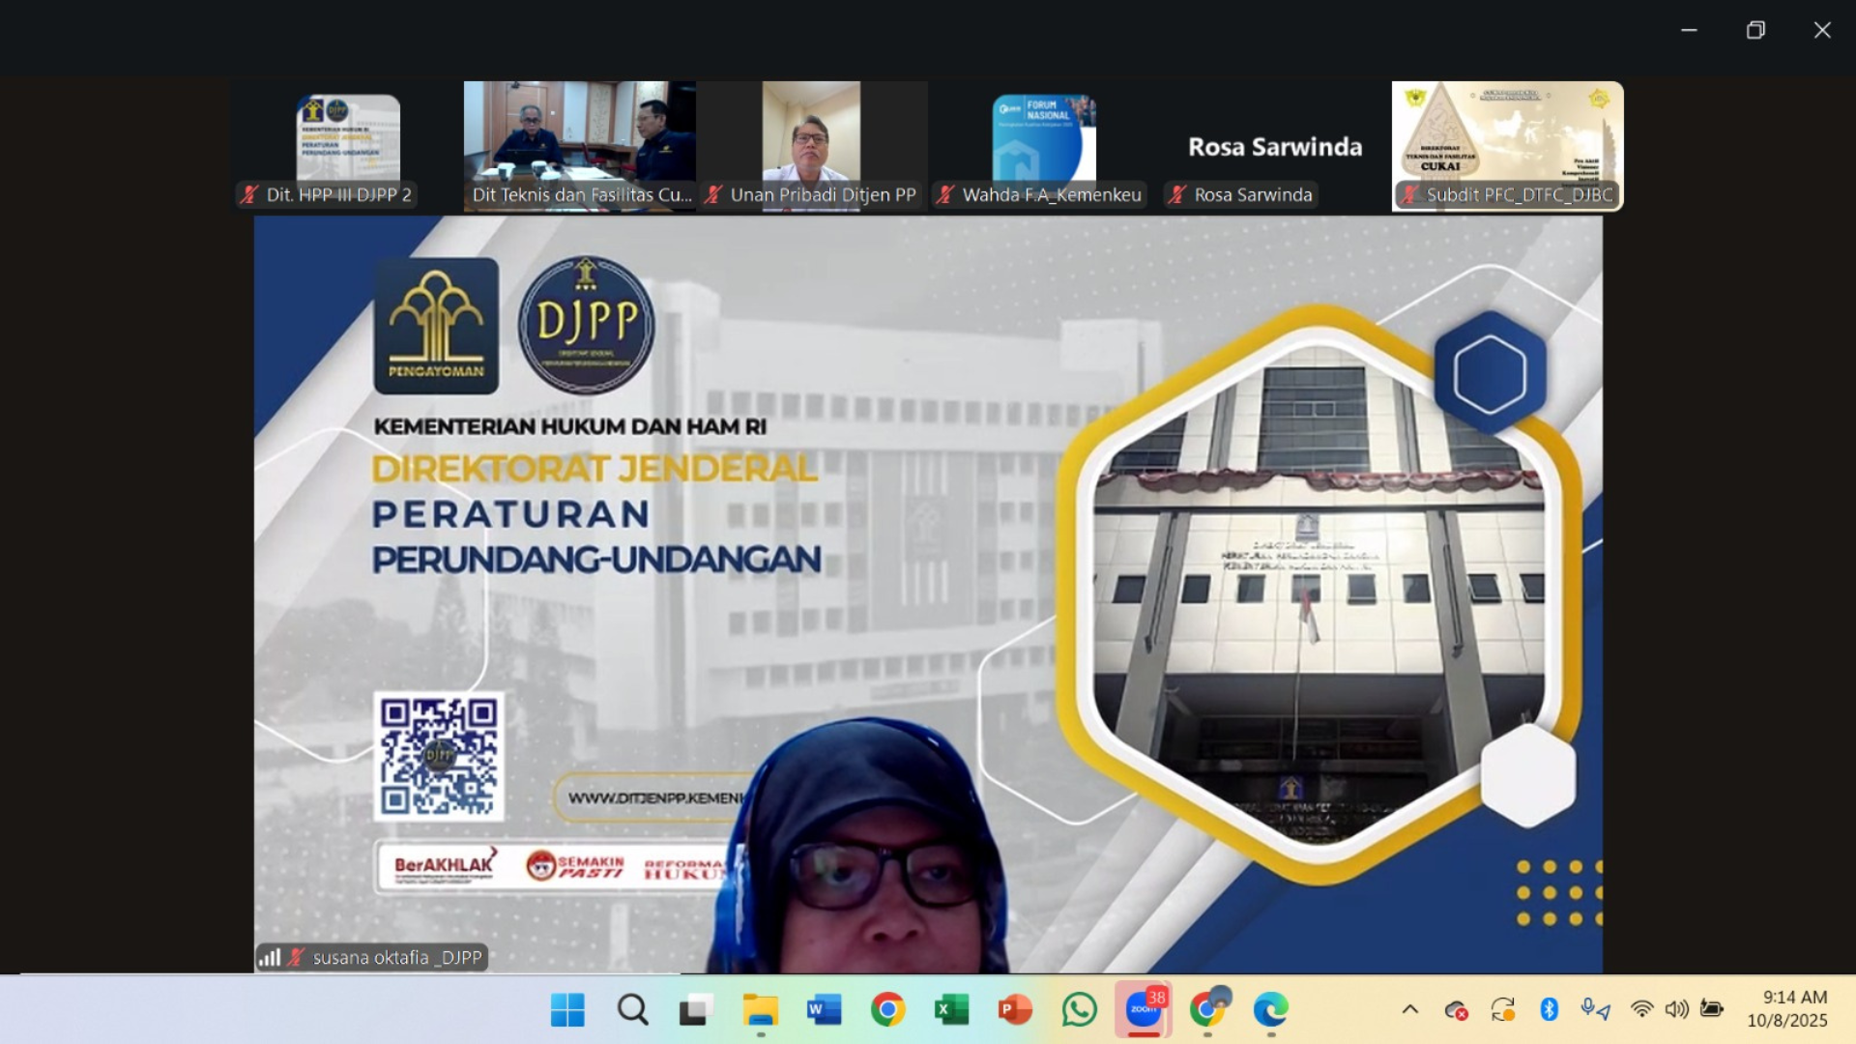
Task: Click Windows Start button
Action: [567, 1009]
